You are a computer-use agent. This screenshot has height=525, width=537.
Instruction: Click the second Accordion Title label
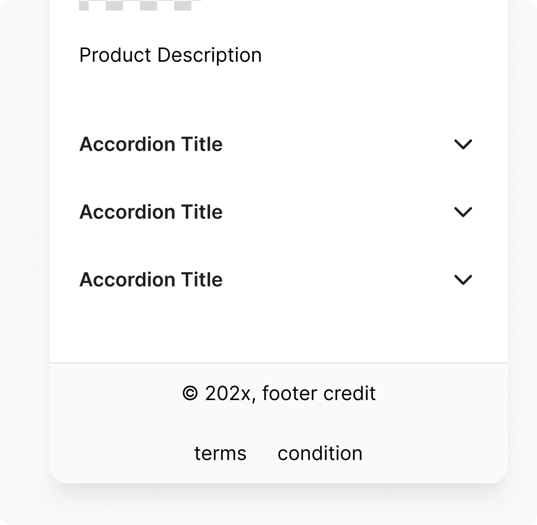coord(151,212)
